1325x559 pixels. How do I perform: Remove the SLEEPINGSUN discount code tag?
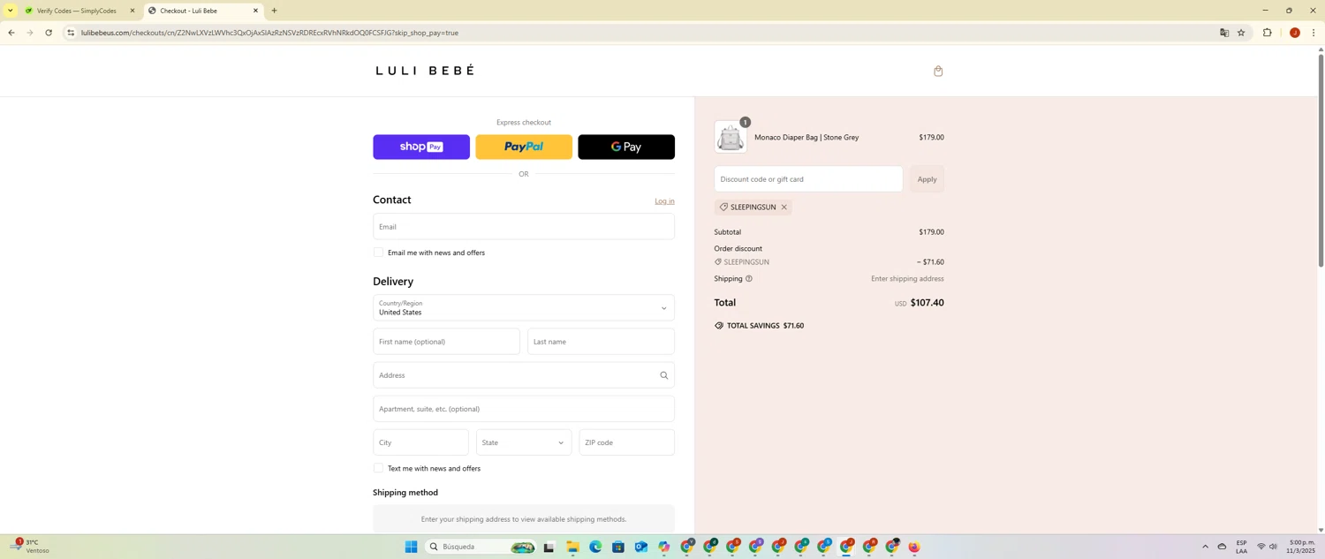point(784,208)
